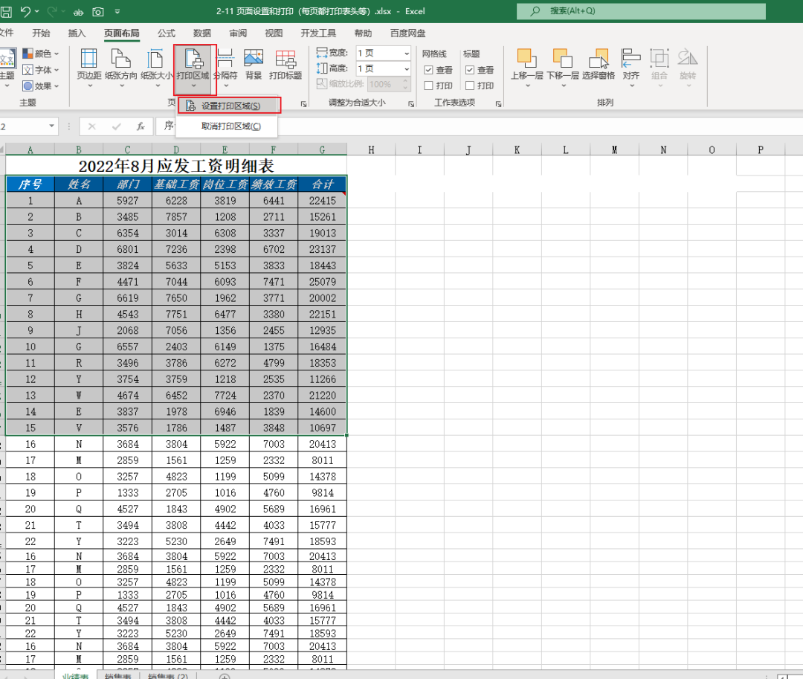Cancel formula entry with X icon
803x679 pixels.
pyautogui.click(x=91, y=126)
